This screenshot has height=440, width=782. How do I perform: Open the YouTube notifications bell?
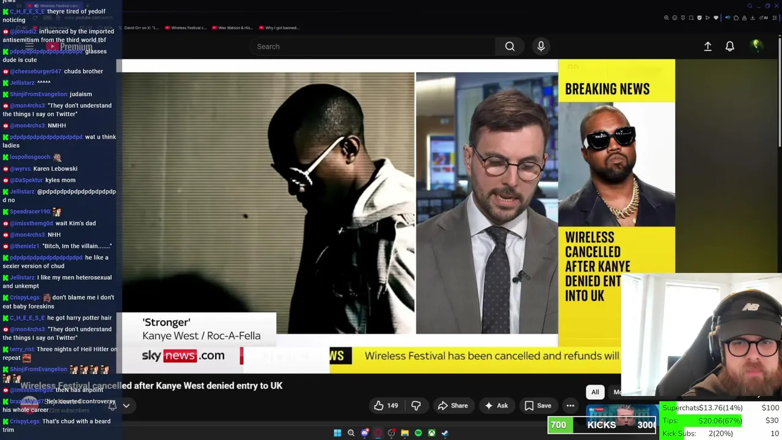(x=729, y=46)
